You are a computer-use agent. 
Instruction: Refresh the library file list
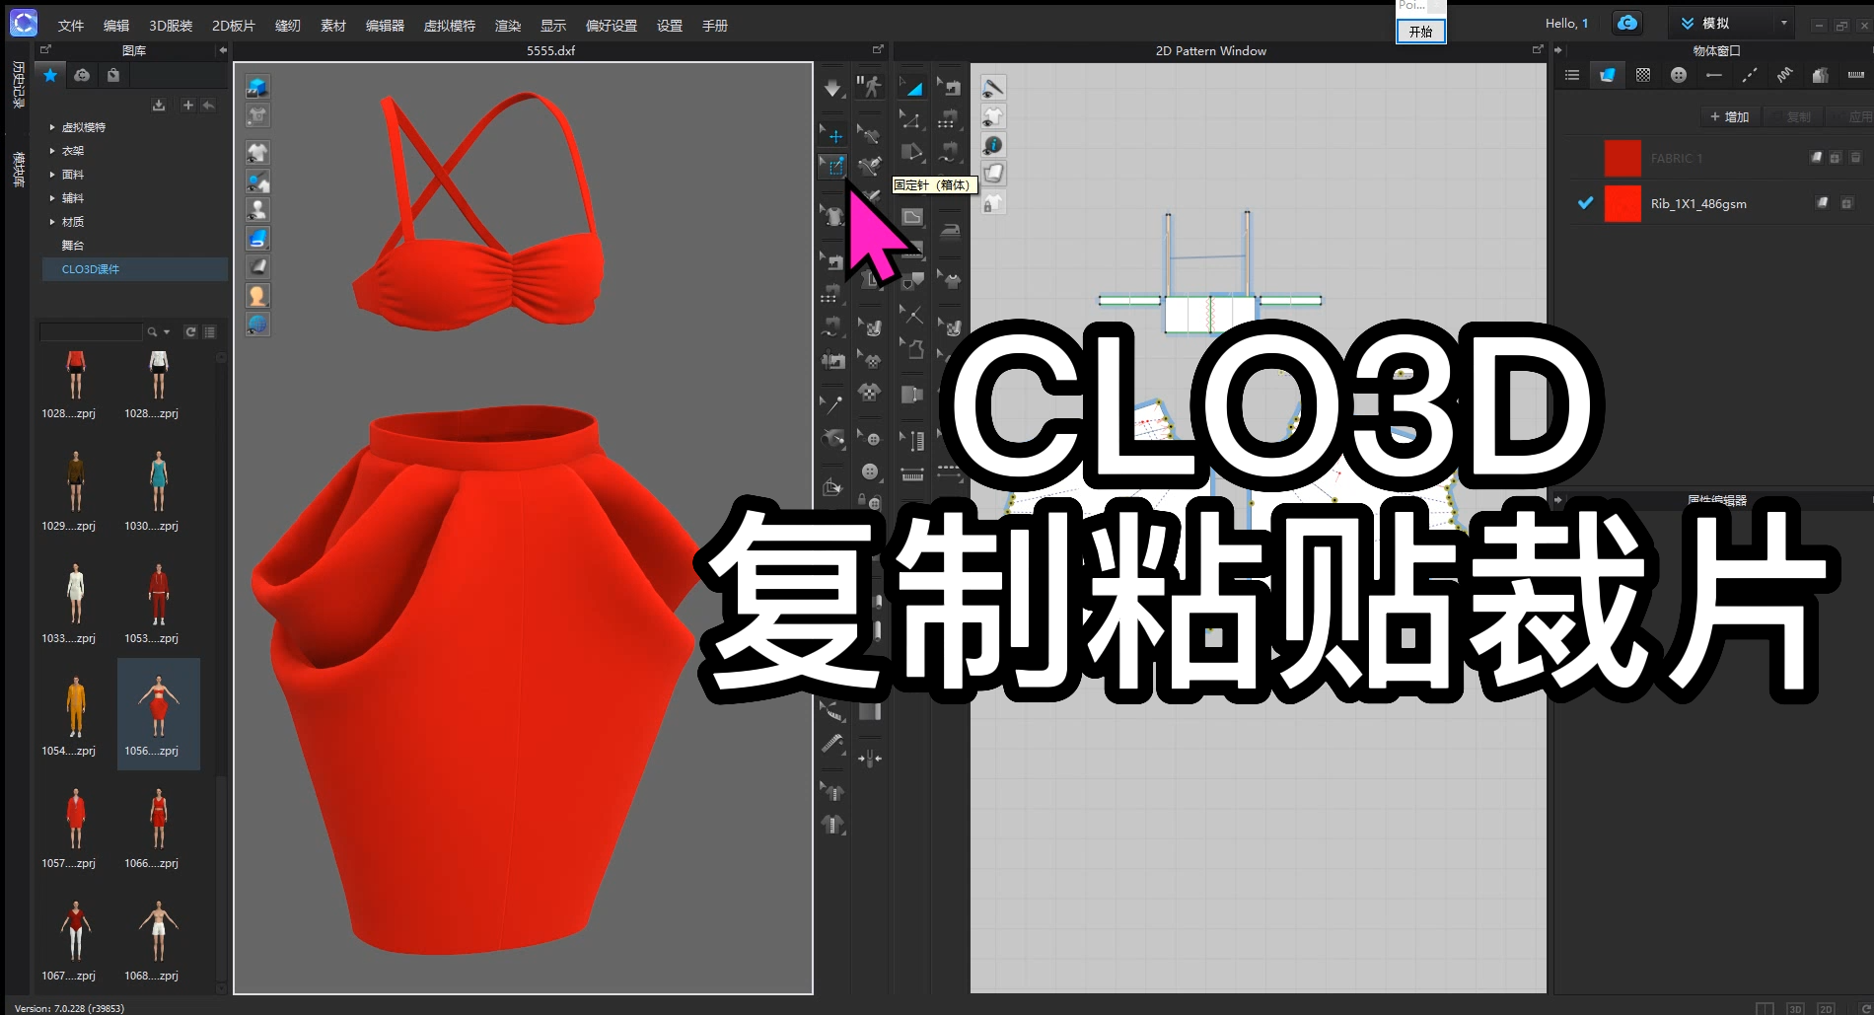(190, 332)
